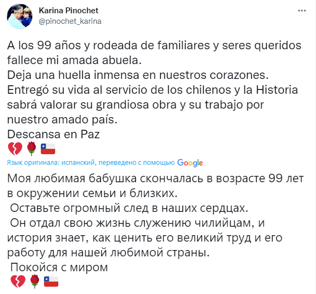Click the "Покойся с миром" translated line
This screenshot has height=294, width=316.
pyautogui.click(x=59, y=268)
